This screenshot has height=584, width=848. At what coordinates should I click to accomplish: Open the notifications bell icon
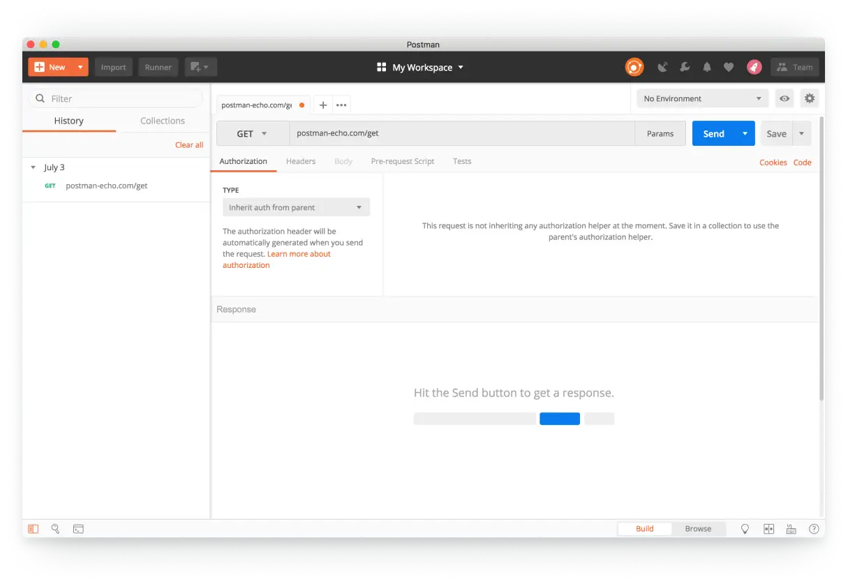707,67
